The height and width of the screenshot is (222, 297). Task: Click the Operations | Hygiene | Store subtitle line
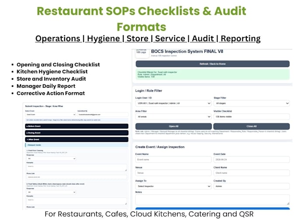point(148,38)
